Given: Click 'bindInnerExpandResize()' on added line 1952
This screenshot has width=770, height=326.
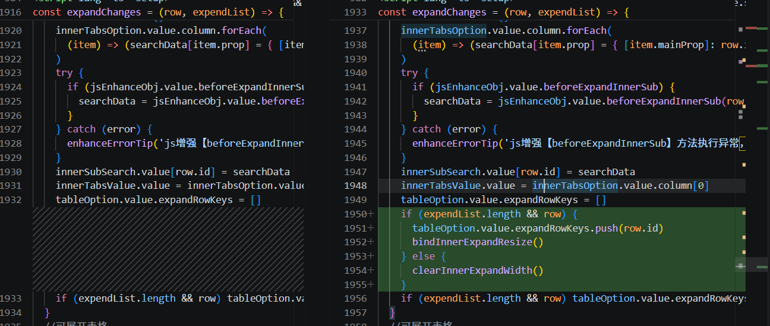Looking at the screenshot, I should 478,242.
